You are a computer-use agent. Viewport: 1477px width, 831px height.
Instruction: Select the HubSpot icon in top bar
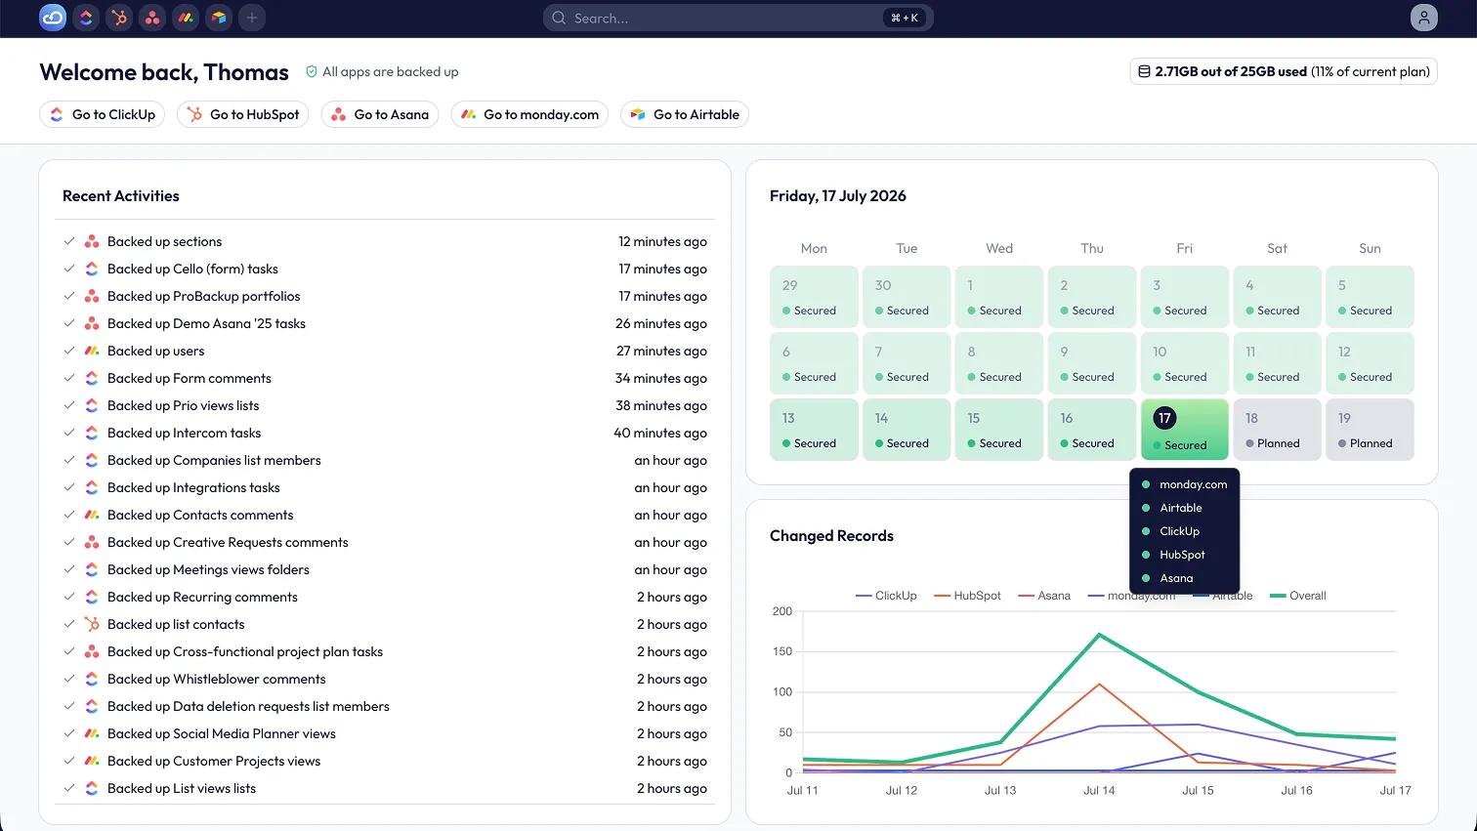click(x=119, y=18)
